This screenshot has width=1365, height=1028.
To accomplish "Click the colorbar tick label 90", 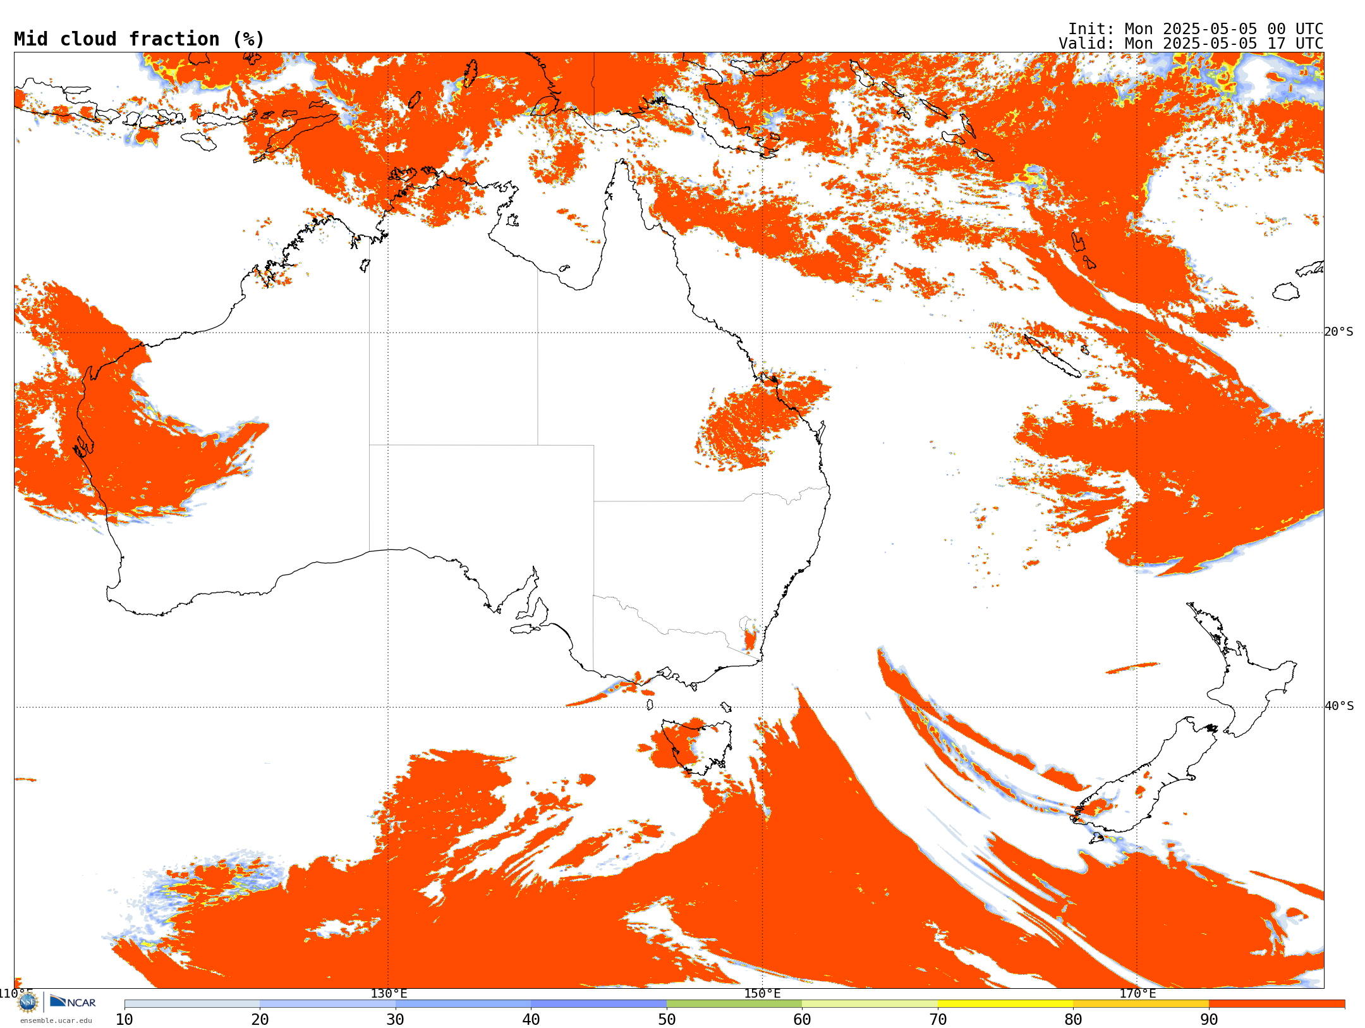I will click(1209, 1020).
